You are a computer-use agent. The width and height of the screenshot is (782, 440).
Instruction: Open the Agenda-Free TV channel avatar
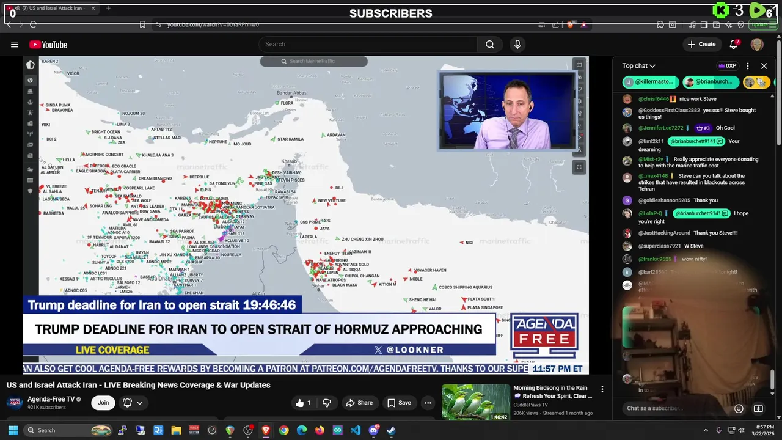[x=15, y=403]
